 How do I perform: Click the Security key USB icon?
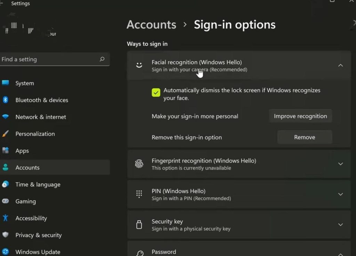pyautogui.click(x=139, y=225)
